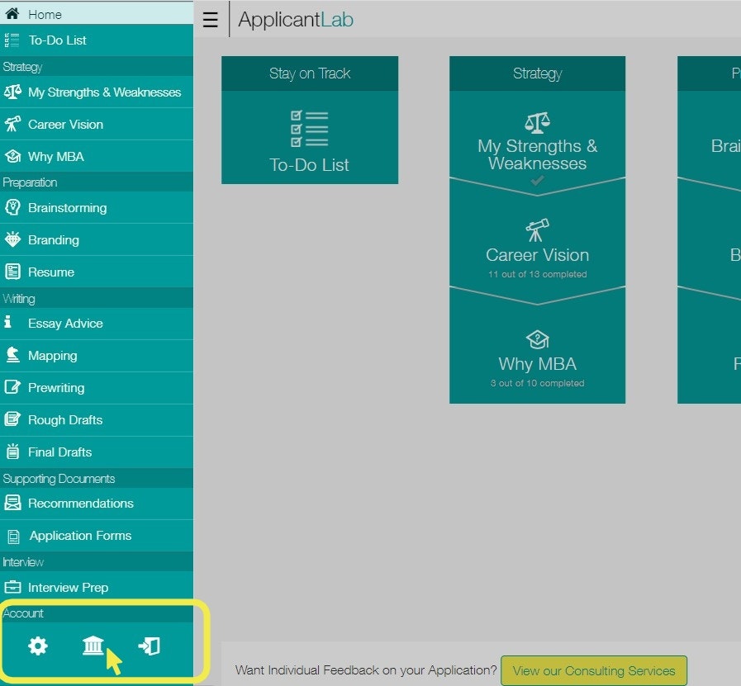Go to Recommendations under Supporting Documents

click(80, 504)
